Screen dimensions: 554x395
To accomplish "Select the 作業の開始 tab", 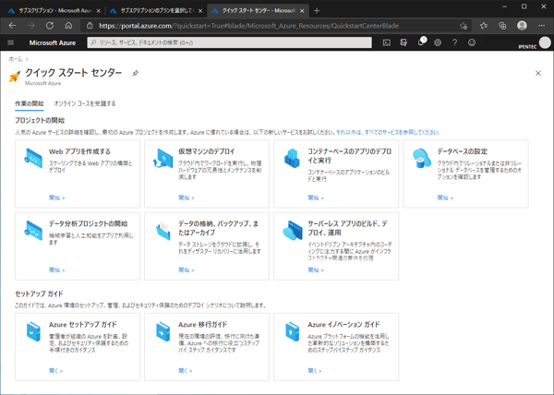I will [30, 103].
